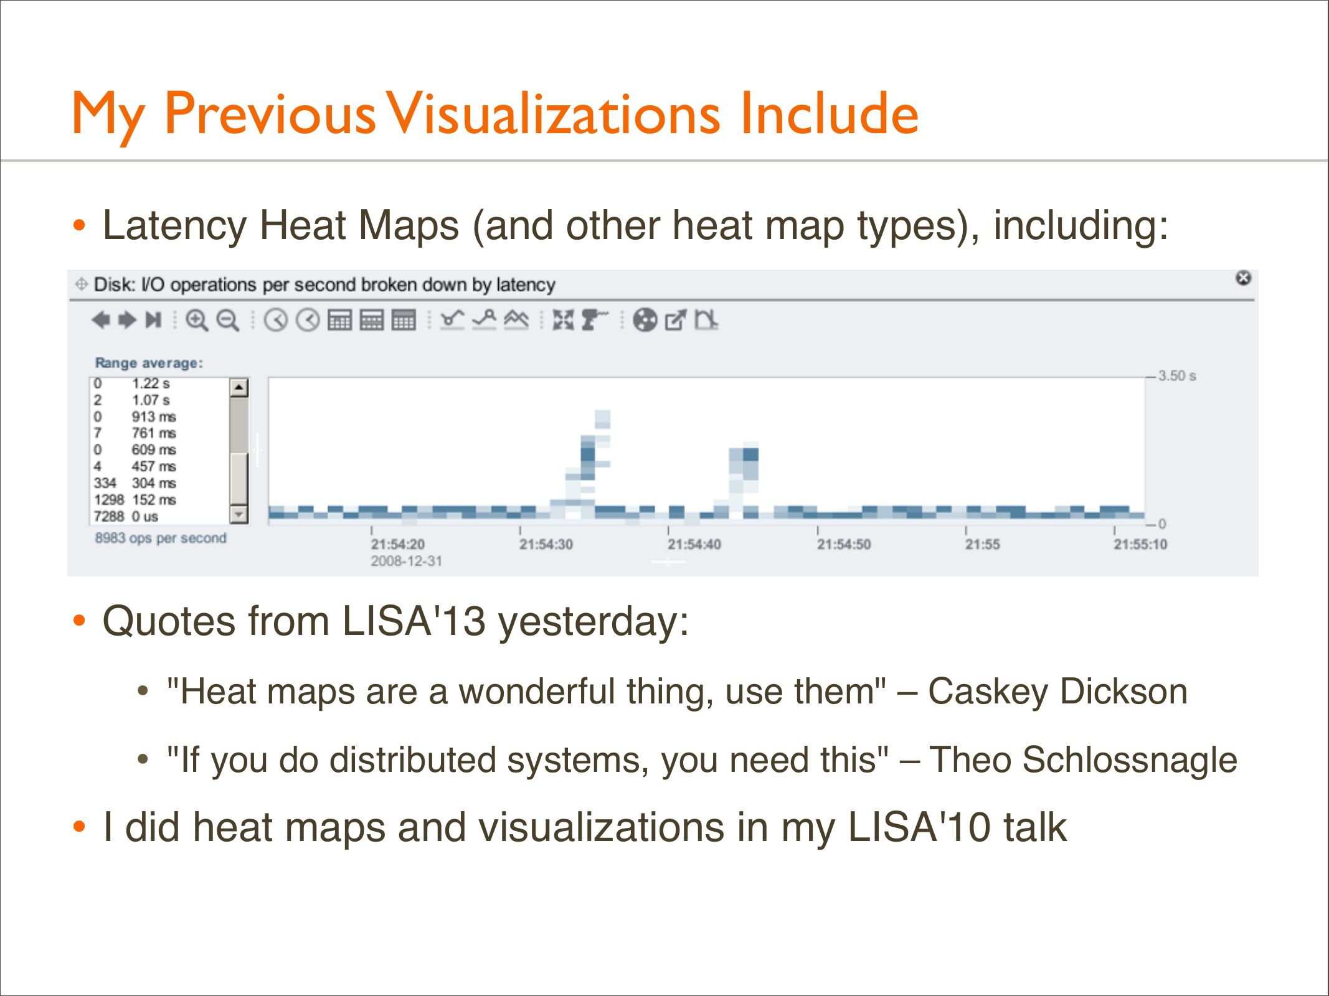The width and height of the screenshot is (1329, 996).
Task: Show maximum with the peak graph icon
Action: tap(484, 320)
